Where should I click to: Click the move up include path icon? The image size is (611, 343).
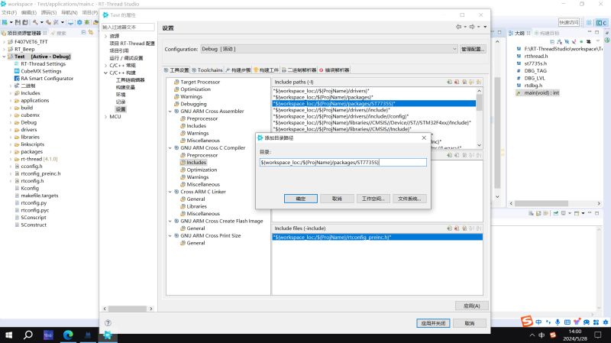point(471,82)
